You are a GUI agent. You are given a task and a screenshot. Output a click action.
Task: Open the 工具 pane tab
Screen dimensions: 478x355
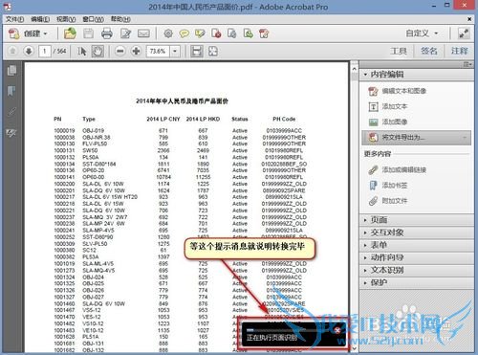399,51
